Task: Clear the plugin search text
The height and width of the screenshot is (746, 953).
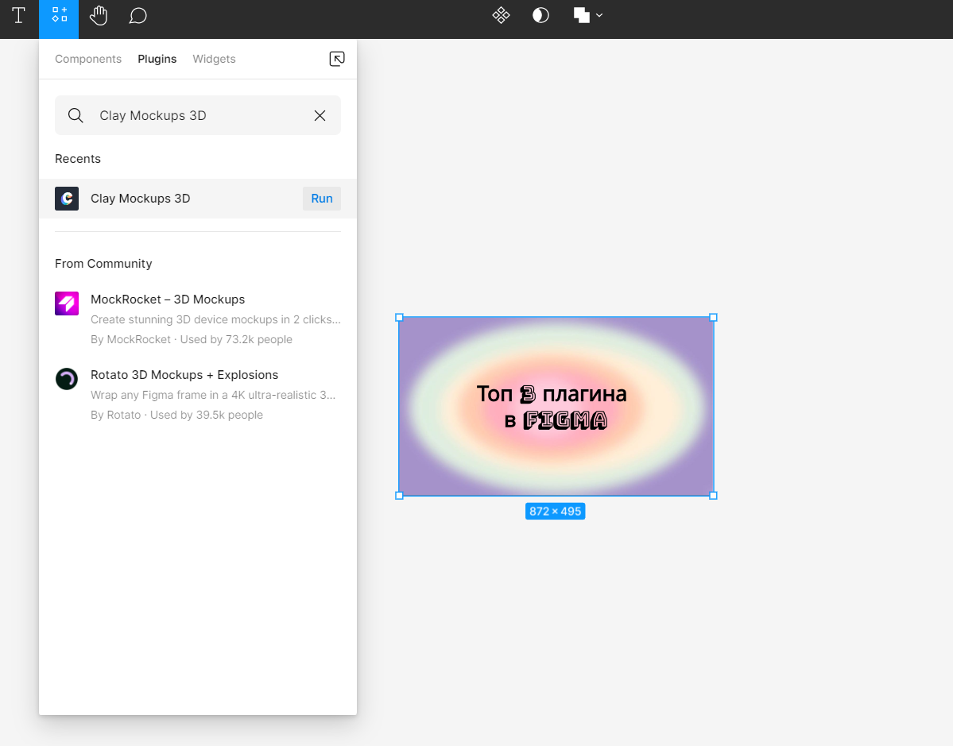Action: click(320, 115)
